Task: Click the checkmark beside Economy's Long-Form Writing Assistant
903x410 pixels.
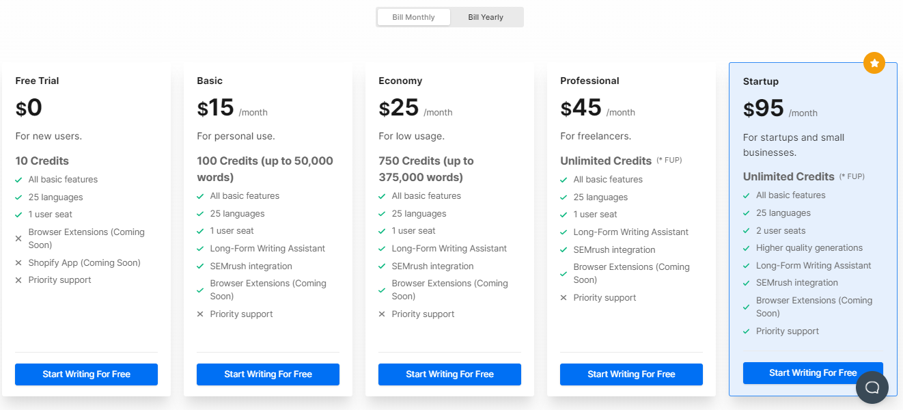Action: pos(380,248)
